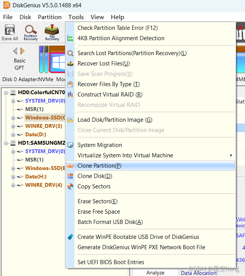Open the Help menu

tap(117, 17)
